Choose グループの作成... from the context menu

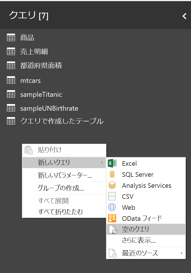61,188
